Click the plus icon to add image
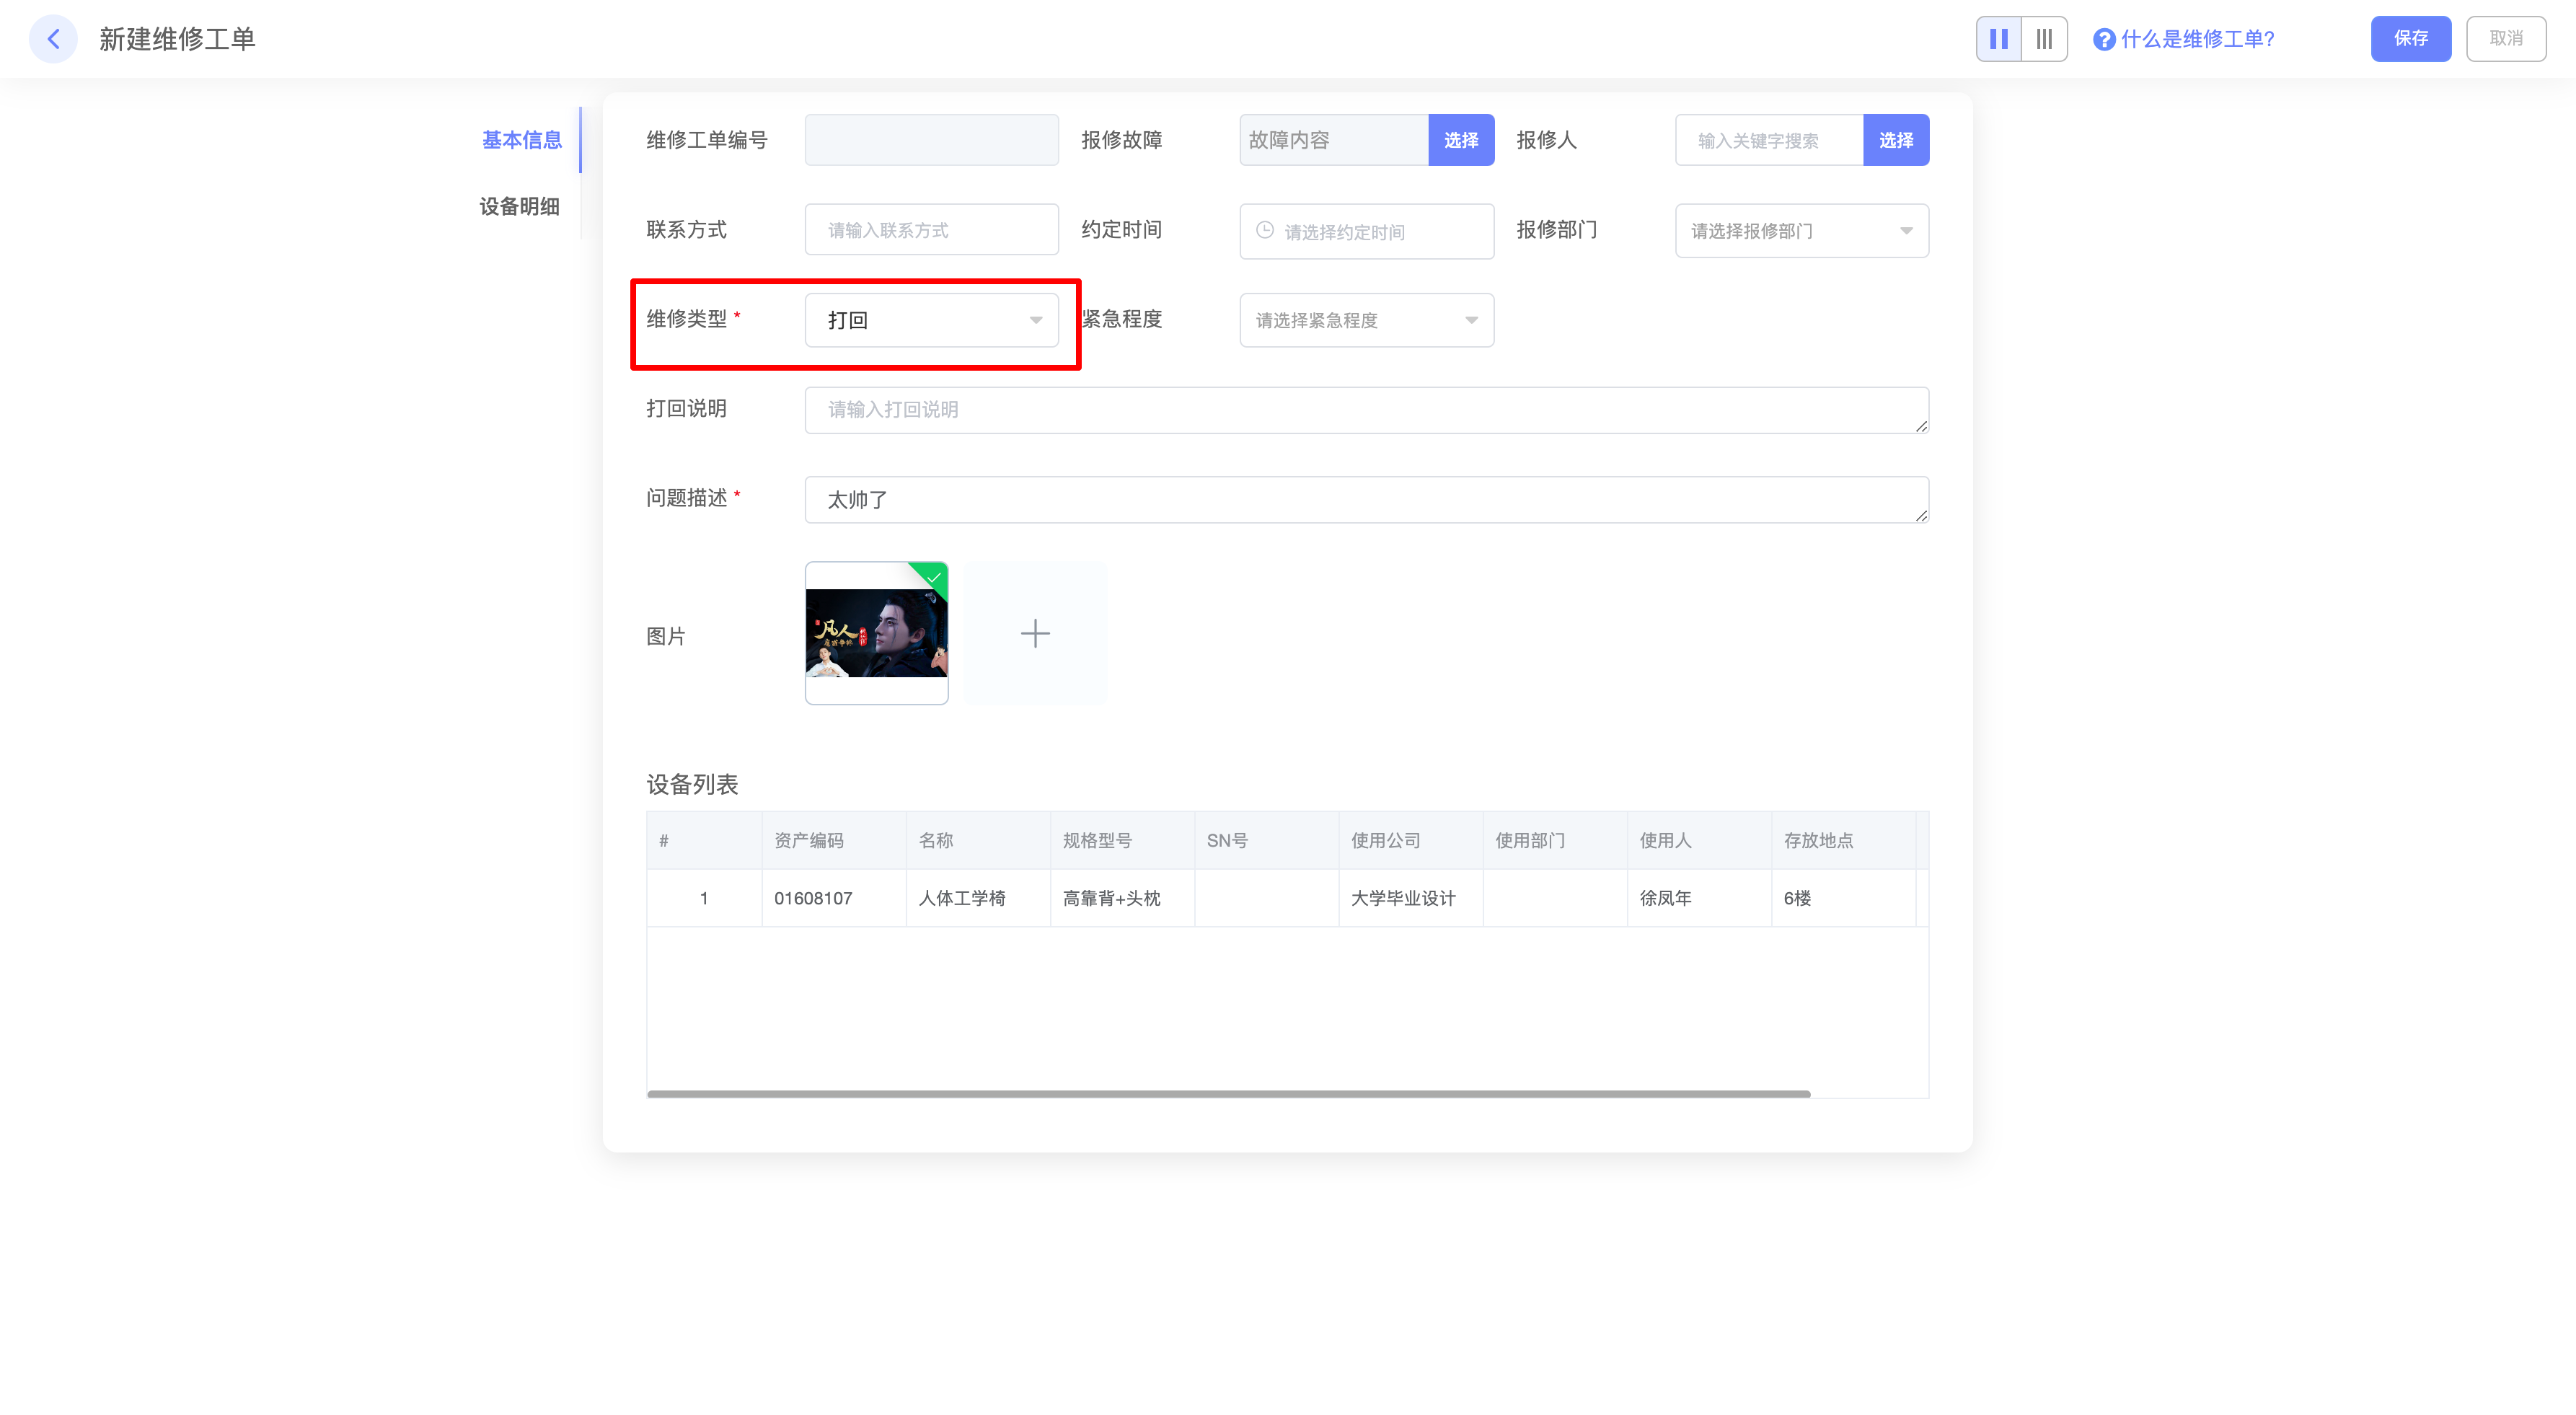2576x1415 pixels. tap(1035, 633)
